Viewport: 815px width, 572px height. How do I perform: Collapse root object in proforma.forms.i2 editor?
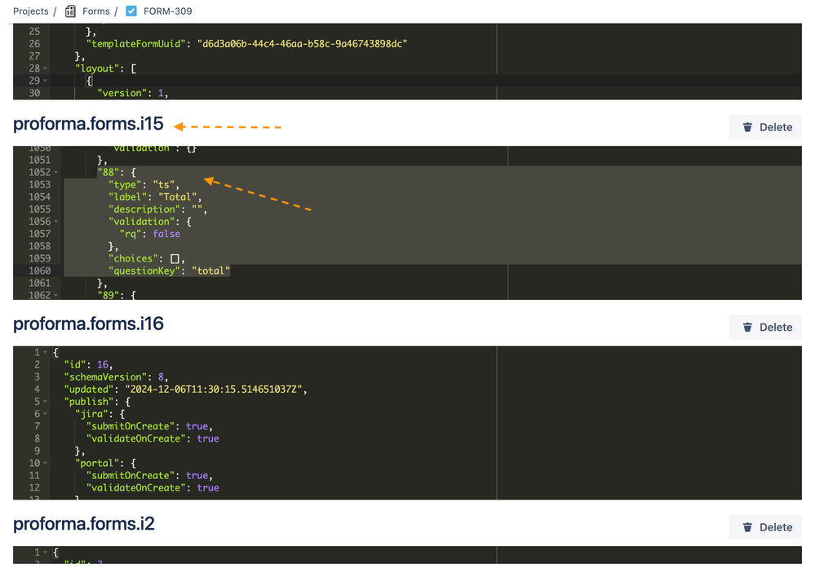(45, 552)
